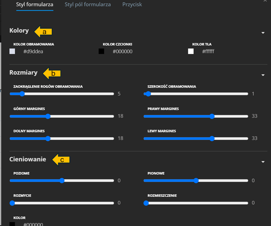Collapse the Kolory section arrow

(263, 33)
